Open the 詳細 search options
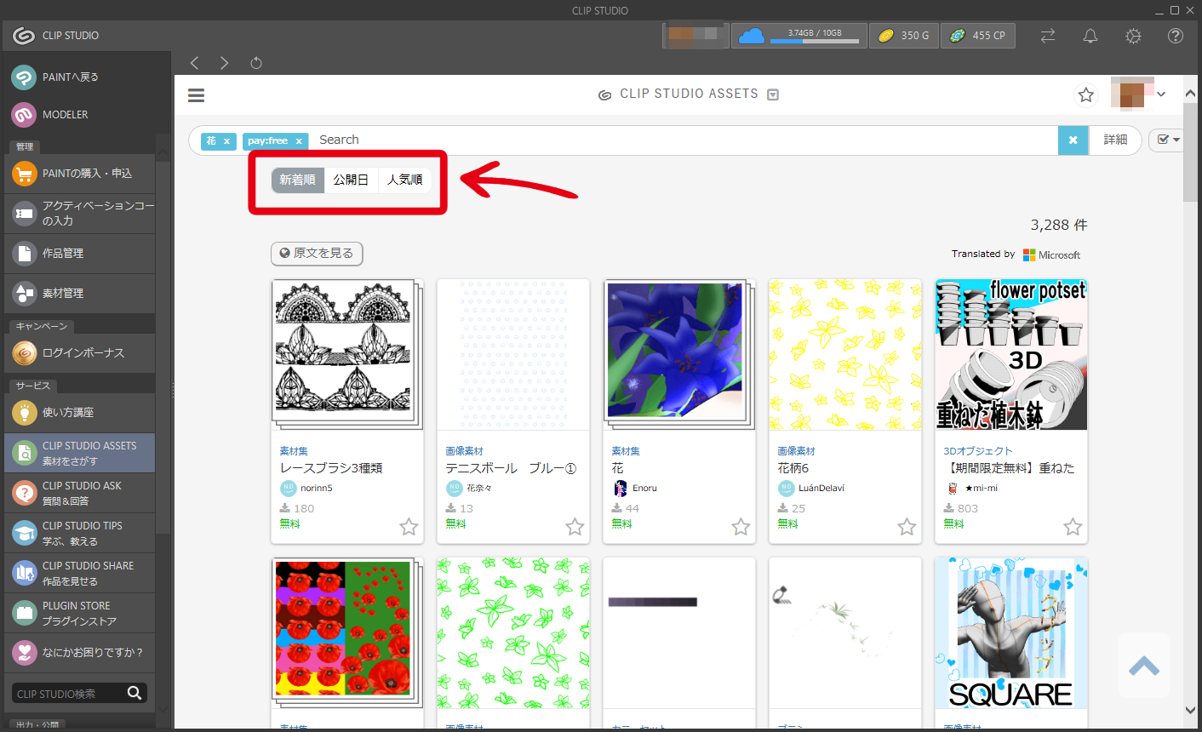The image size is (1202, 732). point(1115,140)
